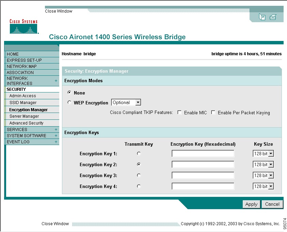The image size is (287, 232).
Task: Click bottom Close Window link
Action: [55, 223]
